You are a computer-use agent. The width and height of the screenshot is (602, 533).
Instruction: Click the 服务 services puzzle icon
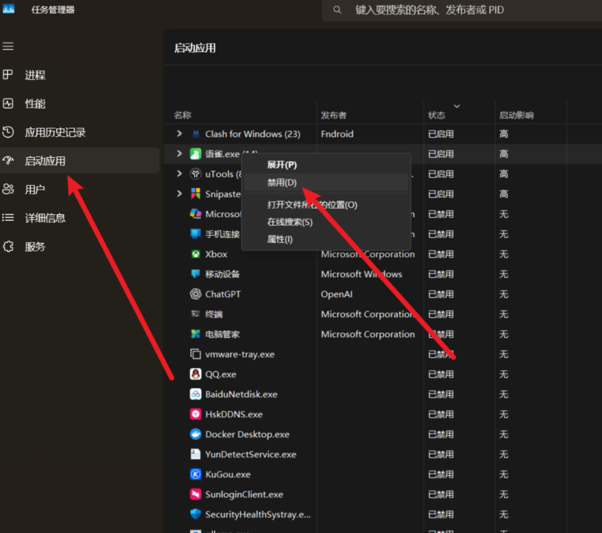[x=8, y=246]
